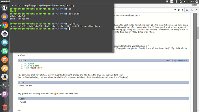Image resolution: width=199 pixels, height=112 pixels.
Task: Open Ubuntu Software from the launcher
Action: pyautogui.click(x=5, y=68)
